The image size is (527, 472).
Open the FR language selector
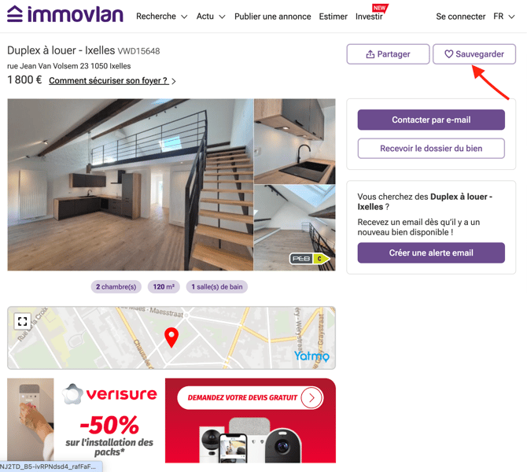pos(504,17)
